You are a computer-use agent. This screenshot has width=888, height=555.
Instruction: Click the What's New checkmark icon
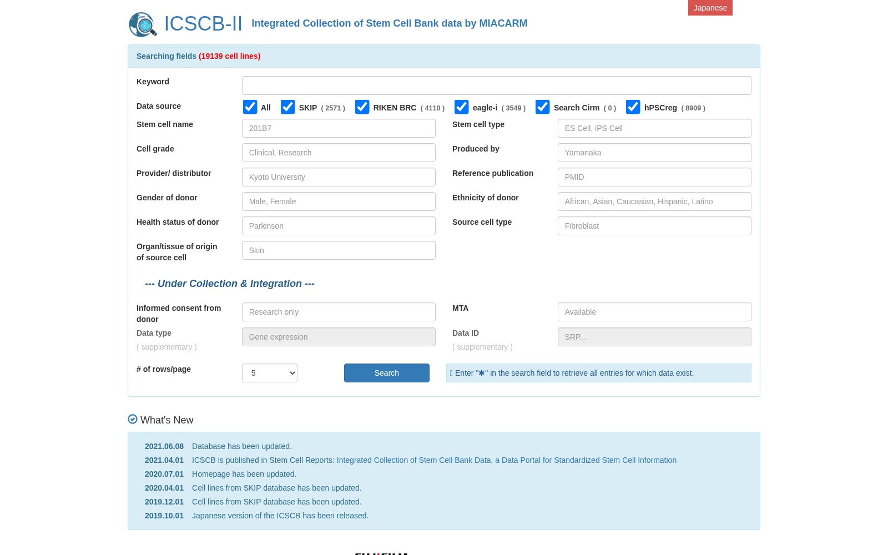coord(133,419)
